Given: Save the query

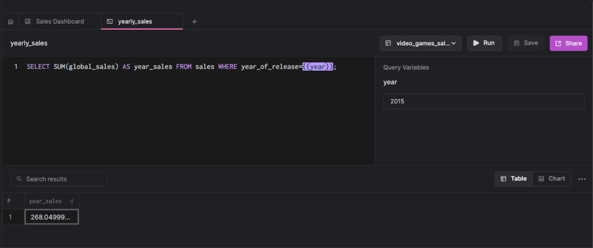Looking at the screenshot, I should pyautogui.click(x=526, y=43).
